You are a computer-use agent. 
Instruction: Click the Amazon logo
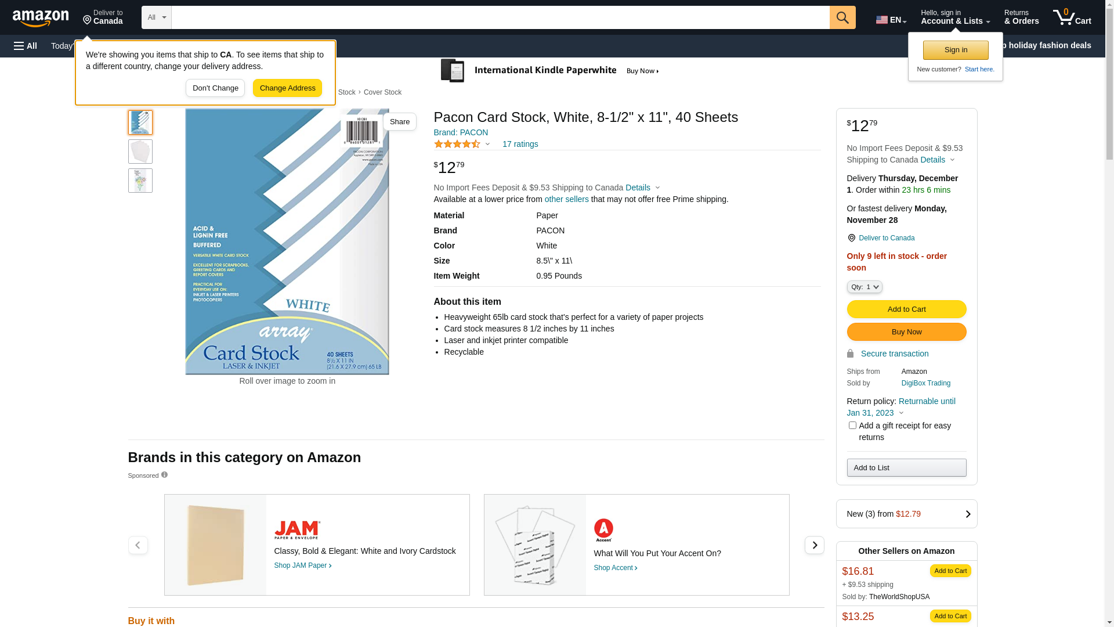[41, 18]
